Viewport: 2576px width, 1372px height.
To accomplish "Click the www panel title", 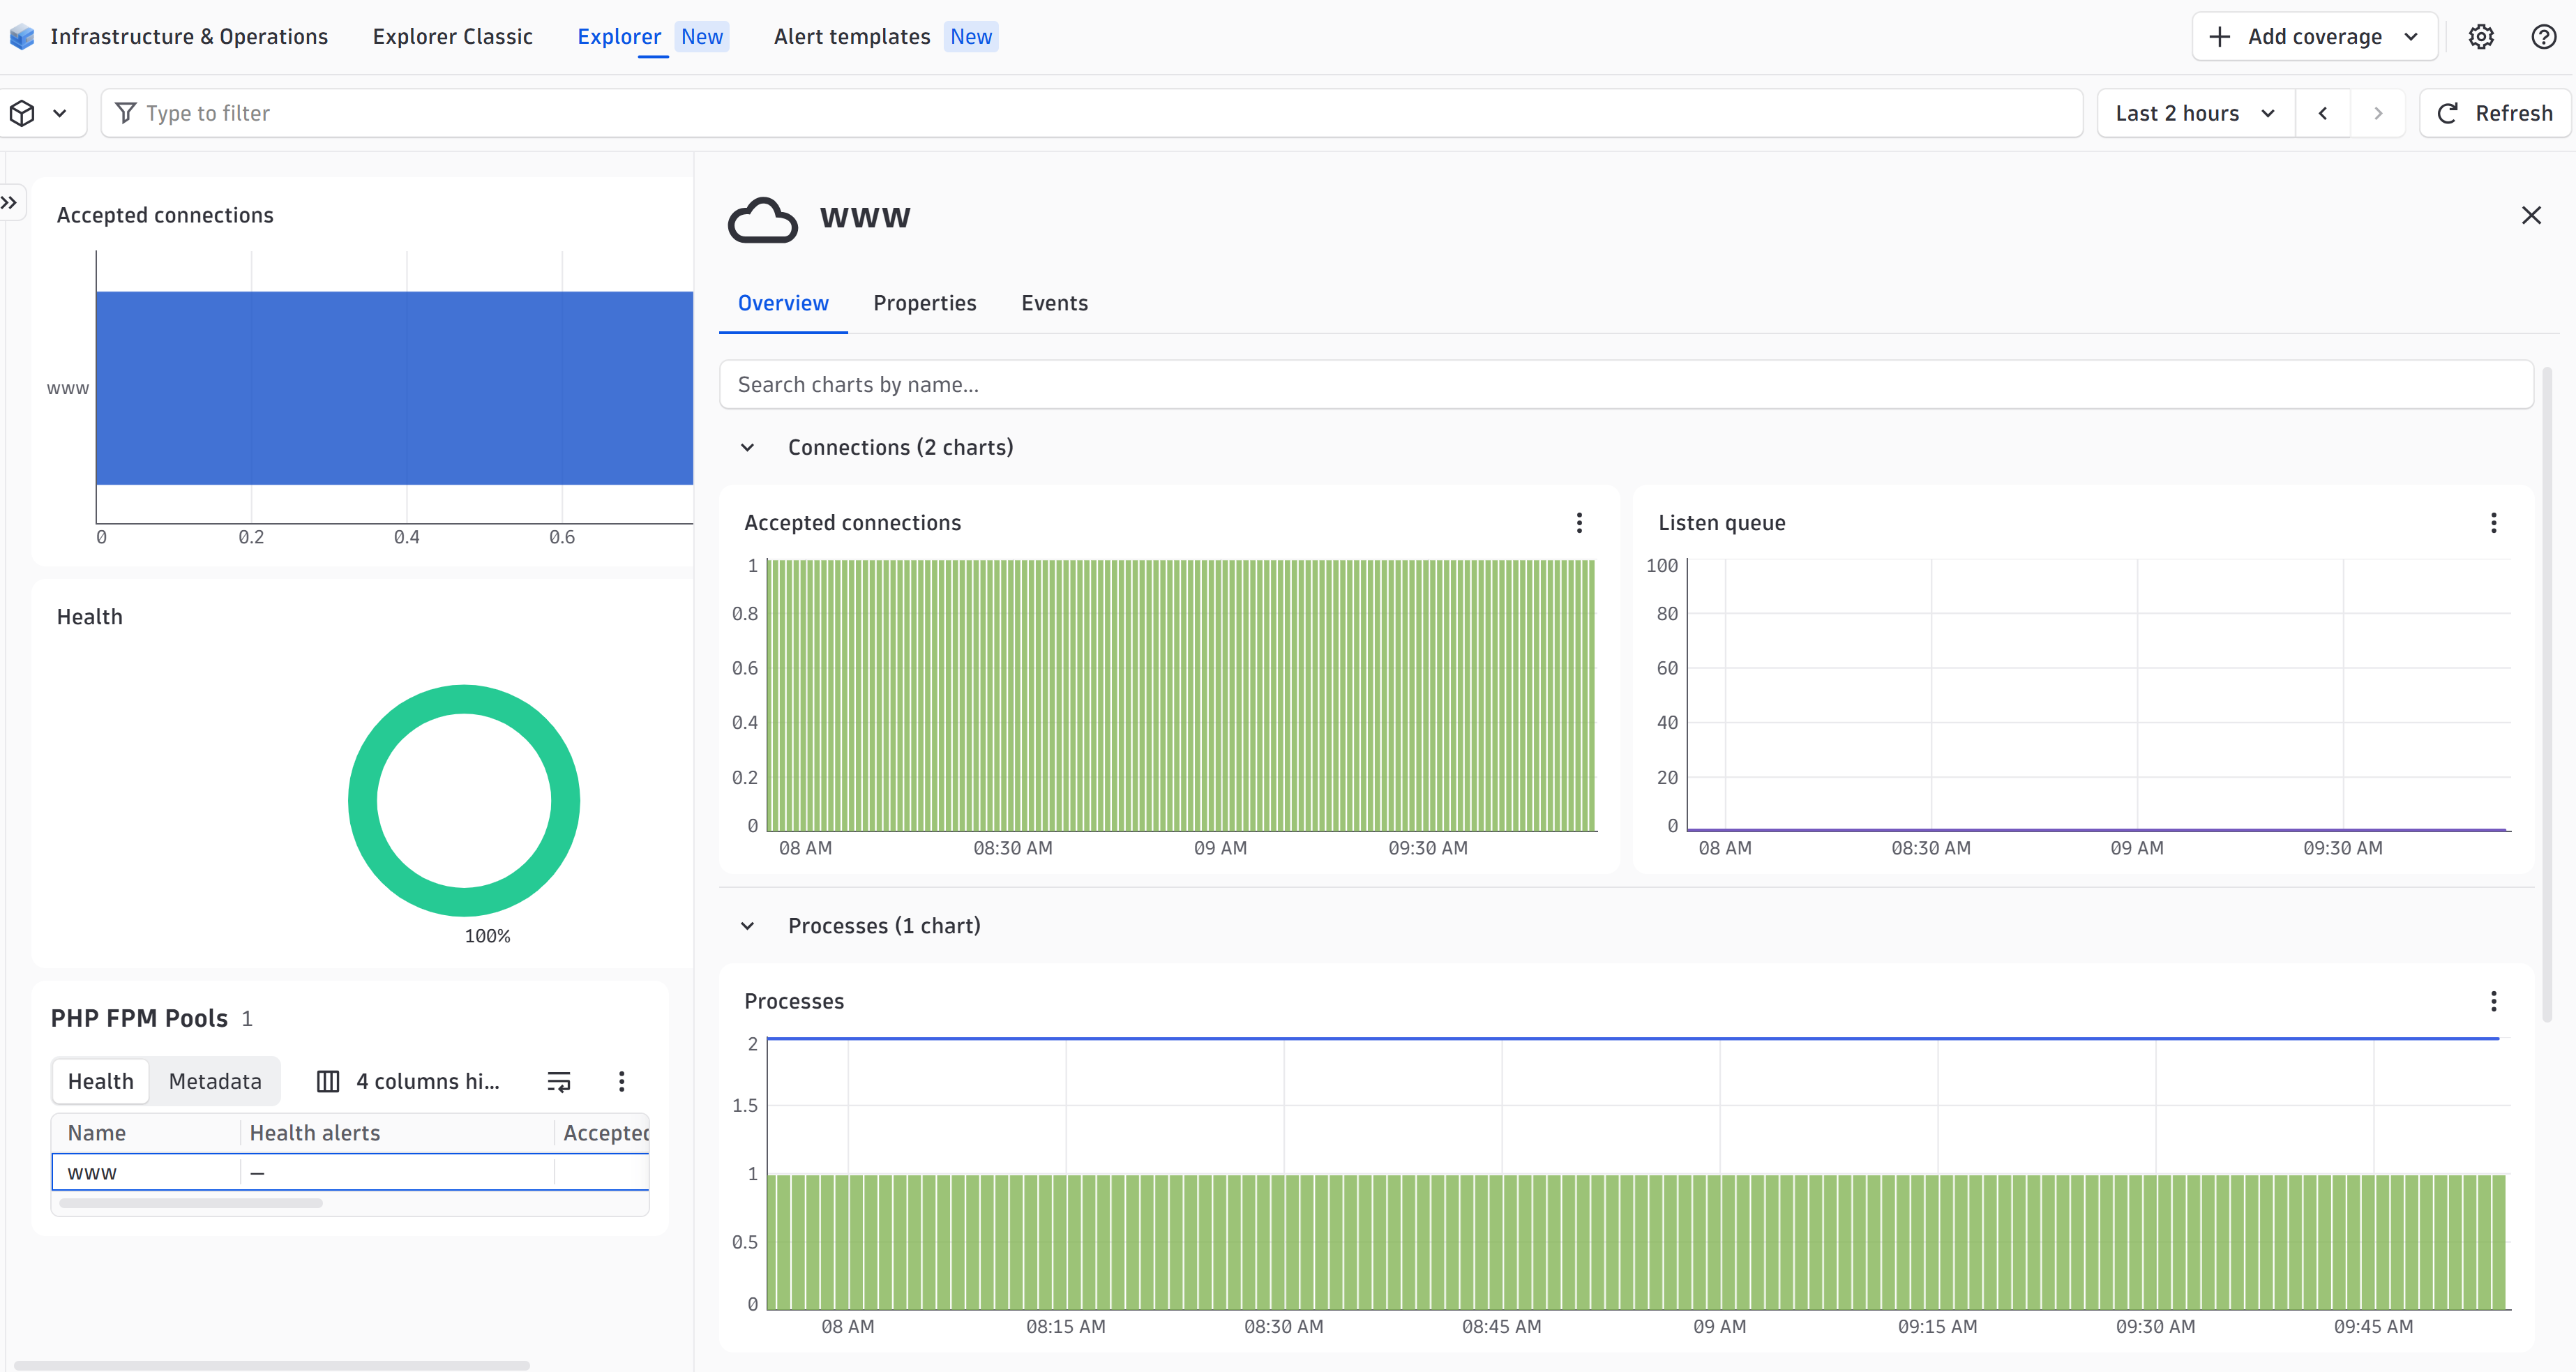I will click(865, 217).
